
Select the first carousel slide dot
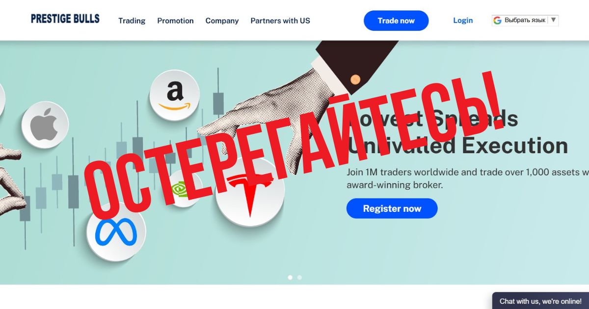coord(290,278)
